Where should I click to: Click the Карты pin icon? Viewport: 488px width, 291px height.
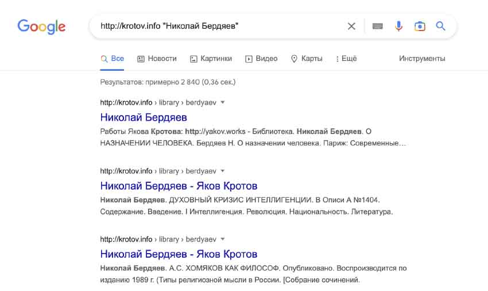(x=294, y=59)
